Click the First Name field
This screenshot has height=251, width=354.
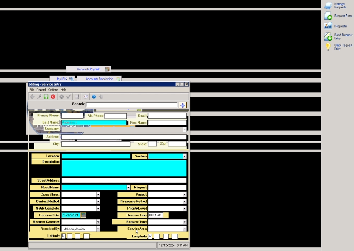click(x=167, y=123)
